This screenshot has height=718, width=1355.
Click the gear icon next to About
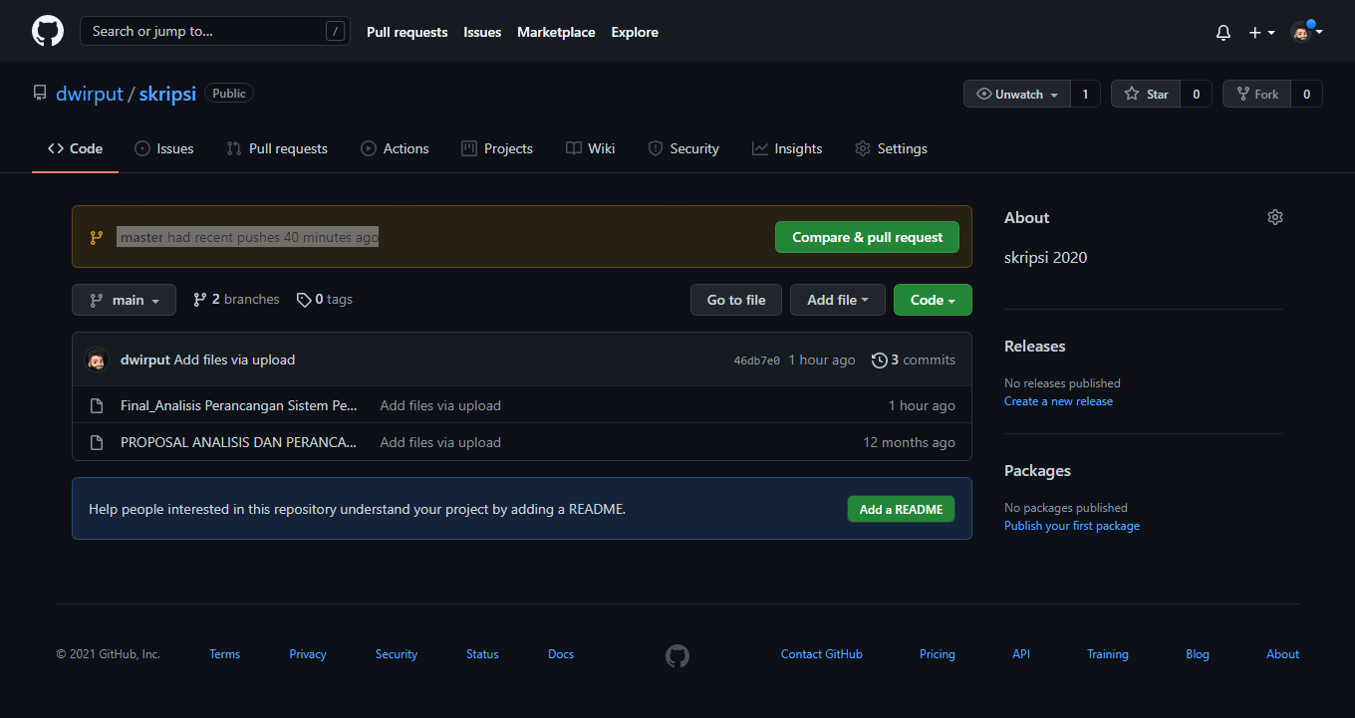coord(1275,217)
